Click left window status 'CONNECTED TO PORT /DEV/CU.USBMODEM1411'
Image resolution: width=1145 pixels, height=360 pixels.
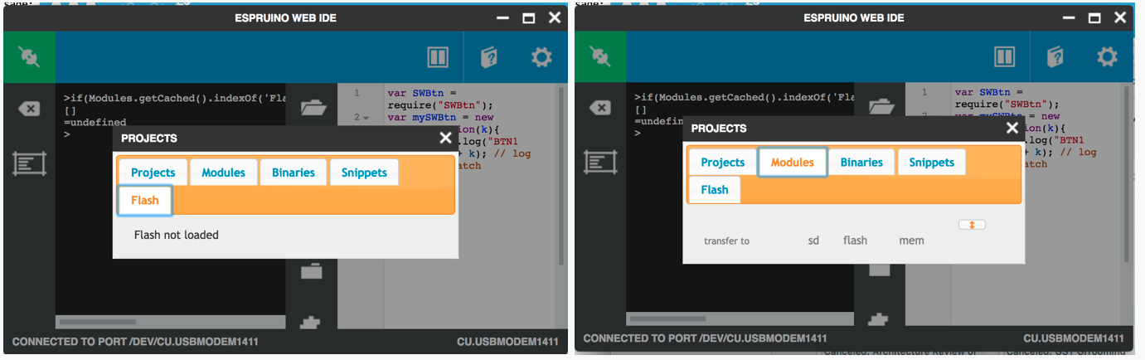134,342
